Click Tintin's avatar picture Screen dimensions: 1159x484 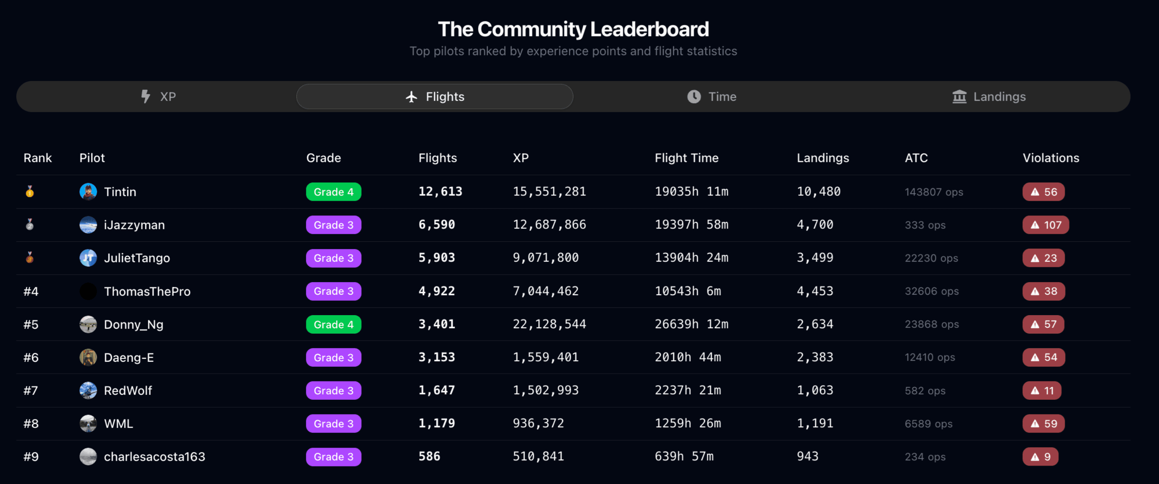point(88,192)
